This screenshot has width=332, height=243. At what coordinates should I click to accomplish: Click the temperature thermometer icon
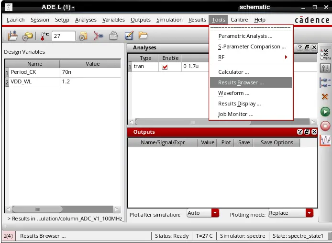[x=44, y=36]
